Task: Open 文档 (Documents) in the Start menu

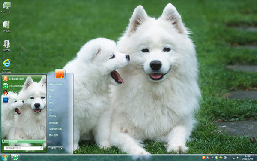Action: click(x=51, y=90)
